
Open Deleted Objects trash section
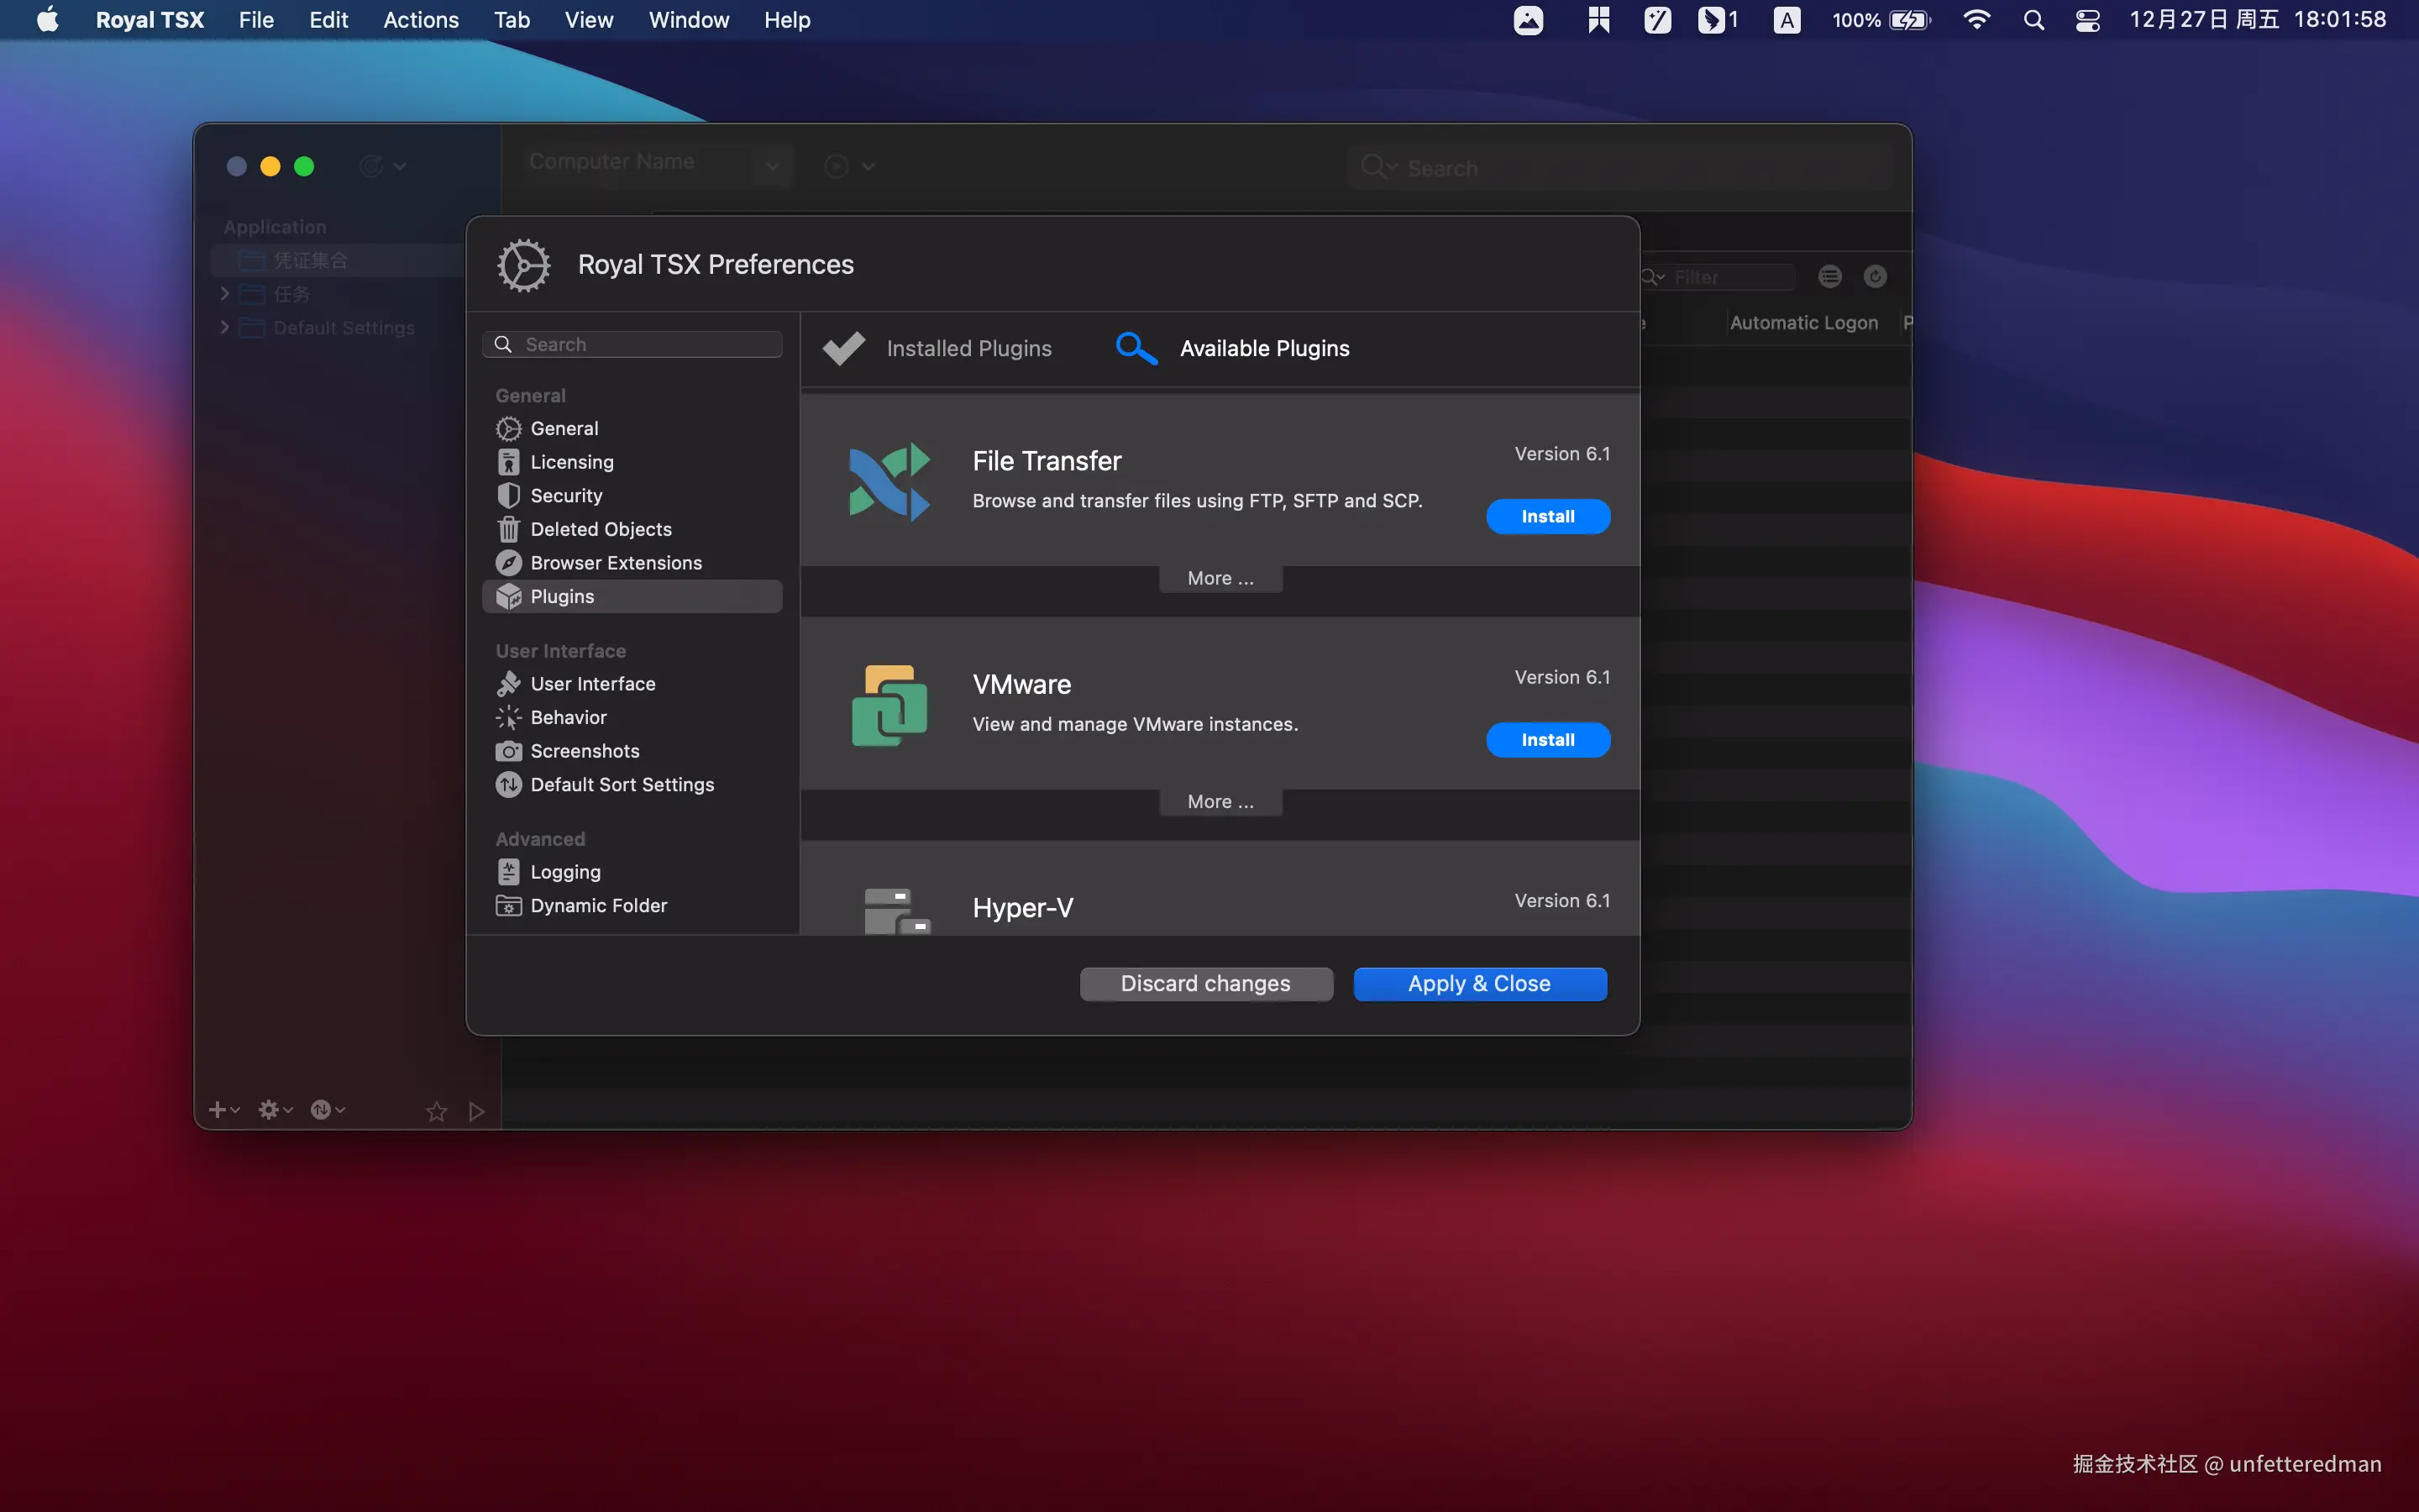[x=600, y=529]
